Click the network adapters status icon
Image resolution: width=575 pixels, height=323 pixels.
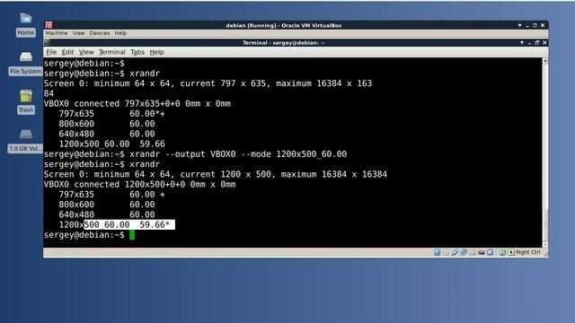[x=464, y=252]
